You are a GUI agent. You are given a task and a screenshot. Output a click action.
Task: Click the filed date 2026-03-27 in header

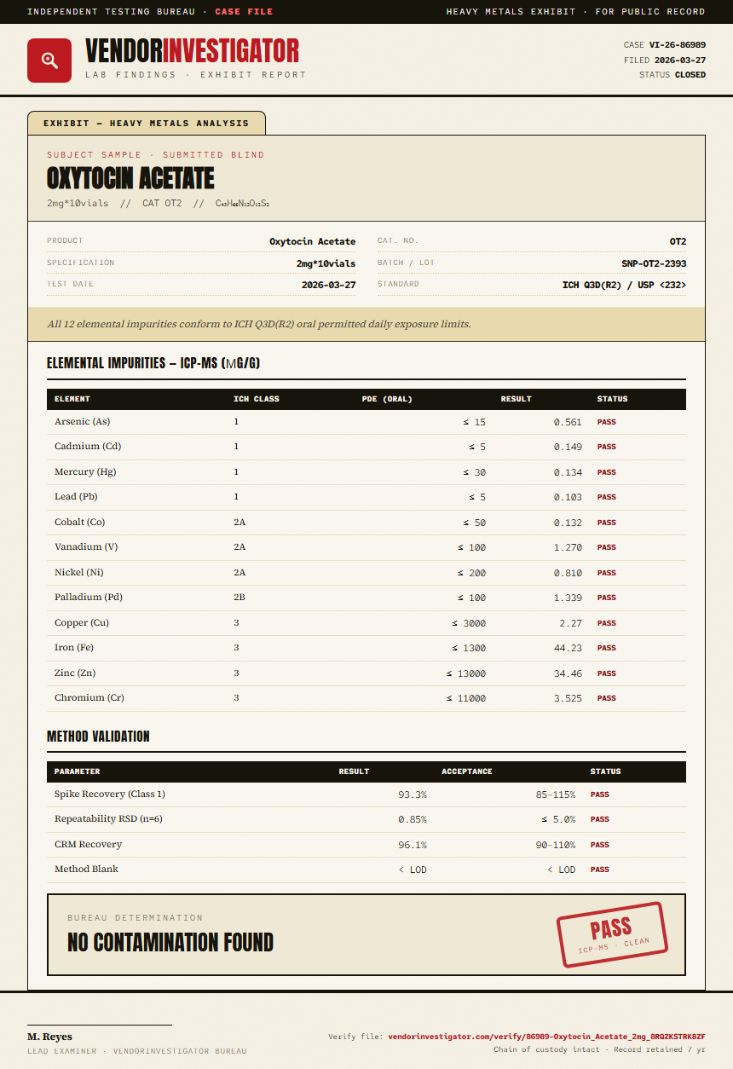680,61
